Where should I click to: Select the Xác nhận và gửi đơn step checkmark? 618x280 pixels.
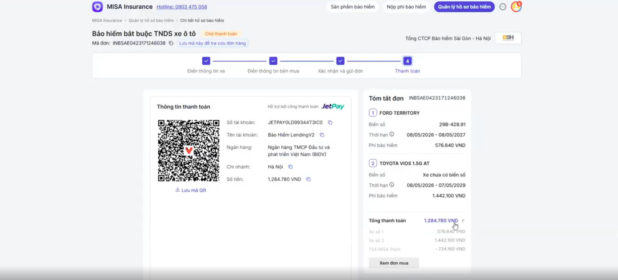(x=340, y=61)
